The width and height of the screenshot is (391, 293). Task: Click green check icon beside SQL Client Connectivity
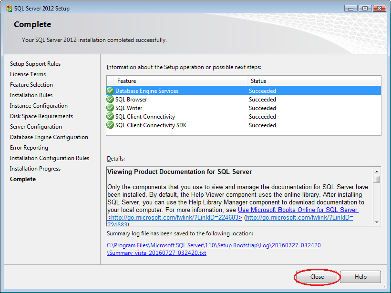[110, 116]
